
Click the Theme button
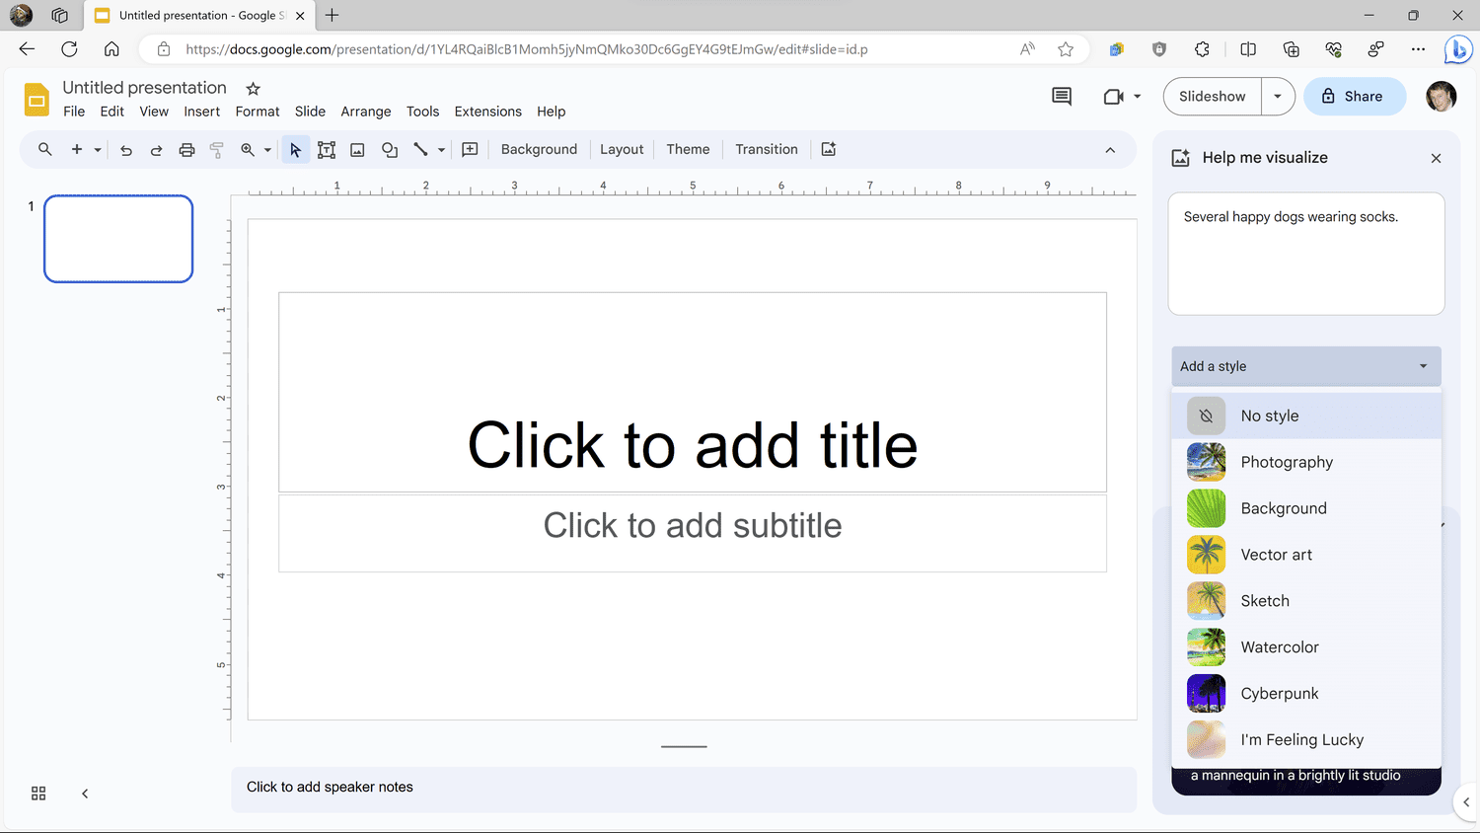(x=688, y=149)
